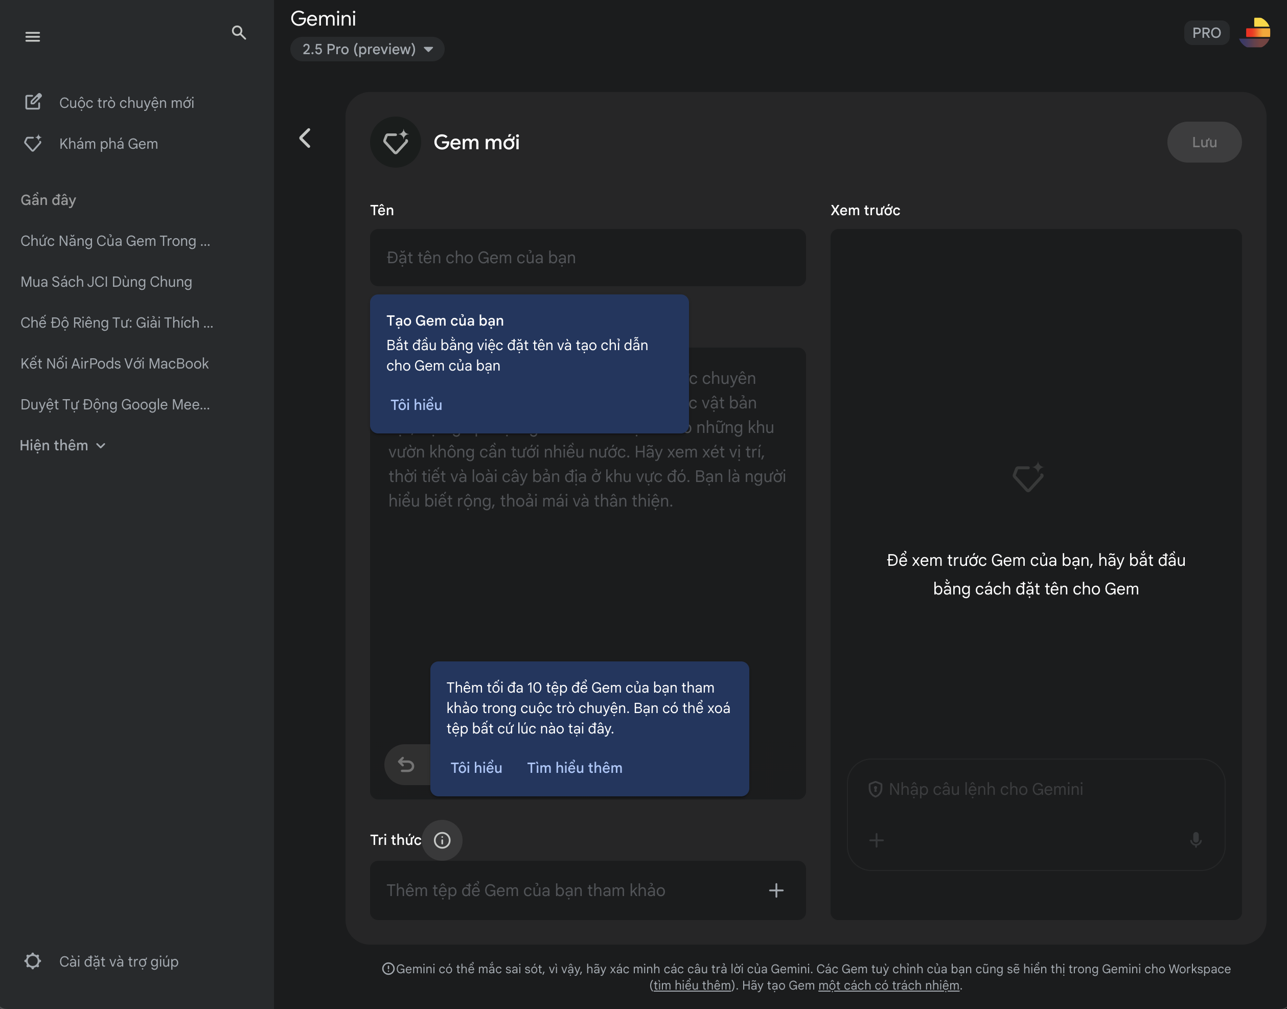Click the undo arrow in instructions box
The width and height of the screenshot is (1287, 1009).
click(406, 765)
